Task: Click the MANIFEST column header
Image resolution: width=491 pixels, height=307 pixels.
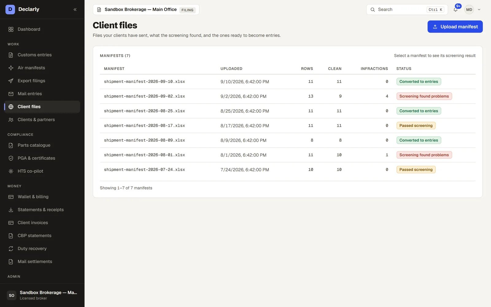Action: point(114,69)
